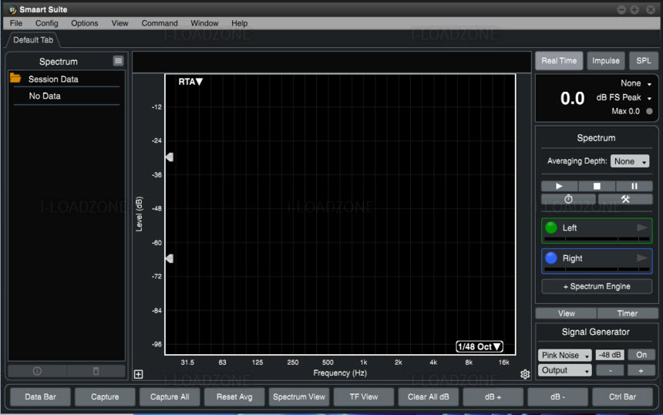663x415 pixels.
Task: Open the Spectrum data panel menu icon
Action: click(x=119, y=61)
